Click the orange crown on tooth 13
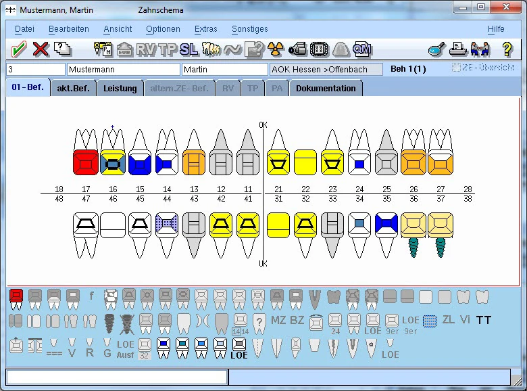Viewport: 527px width, 391px height. [194, 162]
